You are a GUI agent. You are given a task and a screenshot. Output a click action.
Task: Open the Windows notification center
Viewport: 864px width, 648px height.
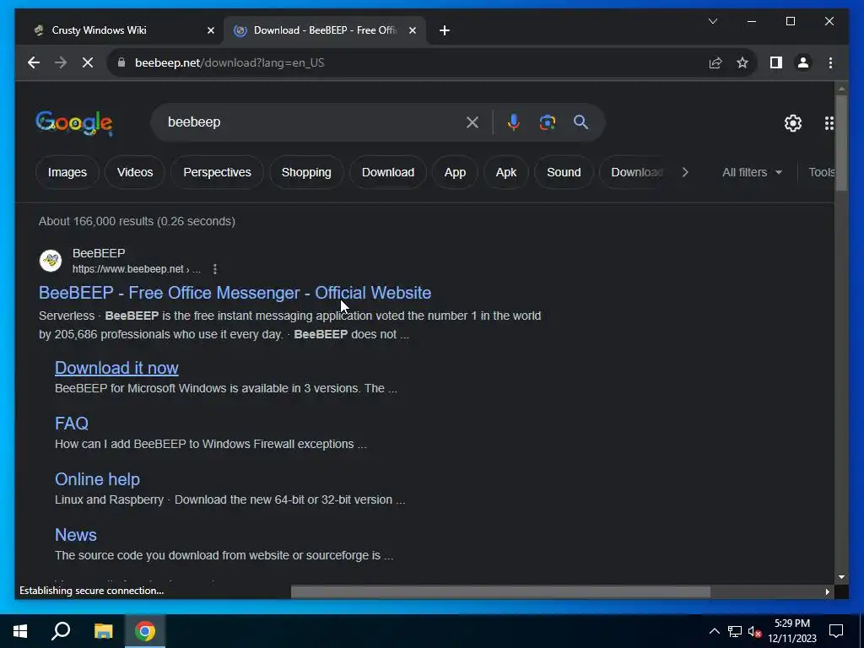point(836,631)
